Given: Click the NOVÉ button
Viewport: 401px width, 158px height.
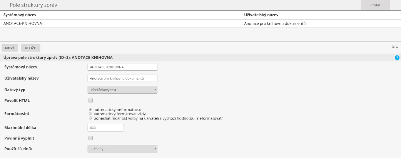Looking at the screenshot, I should point(10,48).
